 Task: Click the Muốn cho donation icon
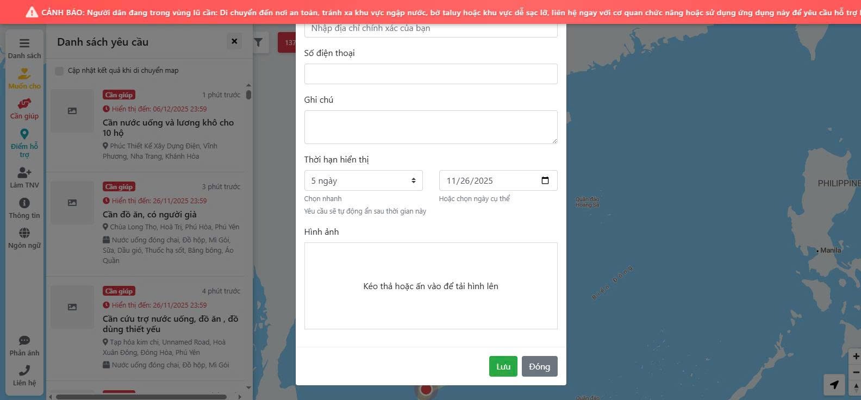point(24,74)
